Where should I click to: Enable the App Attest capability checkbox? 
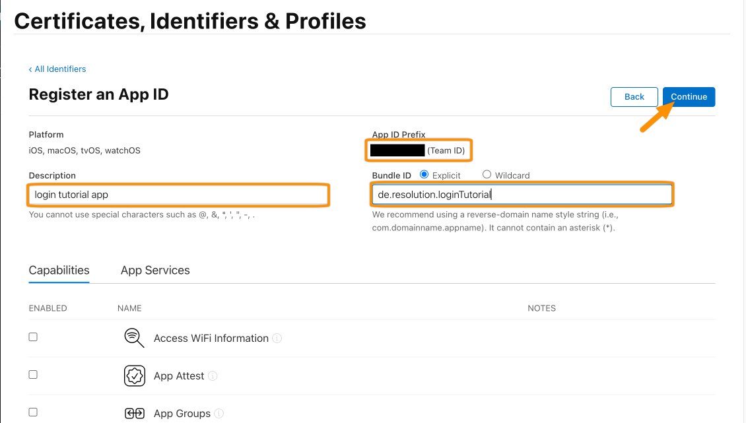(33, 374)
